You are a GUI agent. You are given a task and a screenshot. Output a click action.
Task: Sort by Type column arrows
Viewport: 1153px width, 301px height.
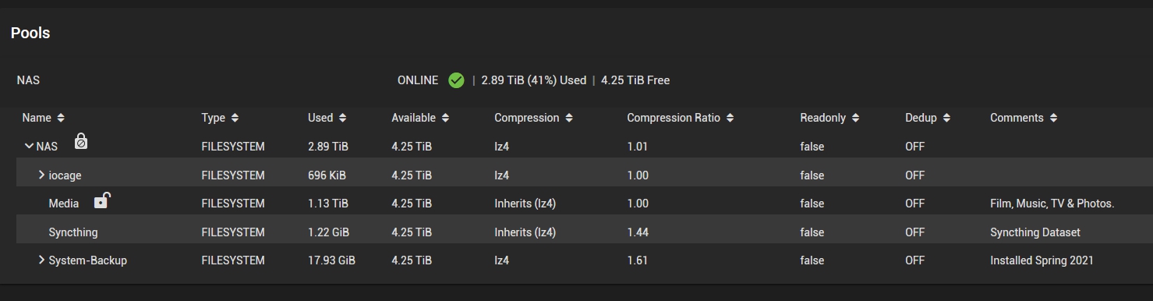(235, 118)
